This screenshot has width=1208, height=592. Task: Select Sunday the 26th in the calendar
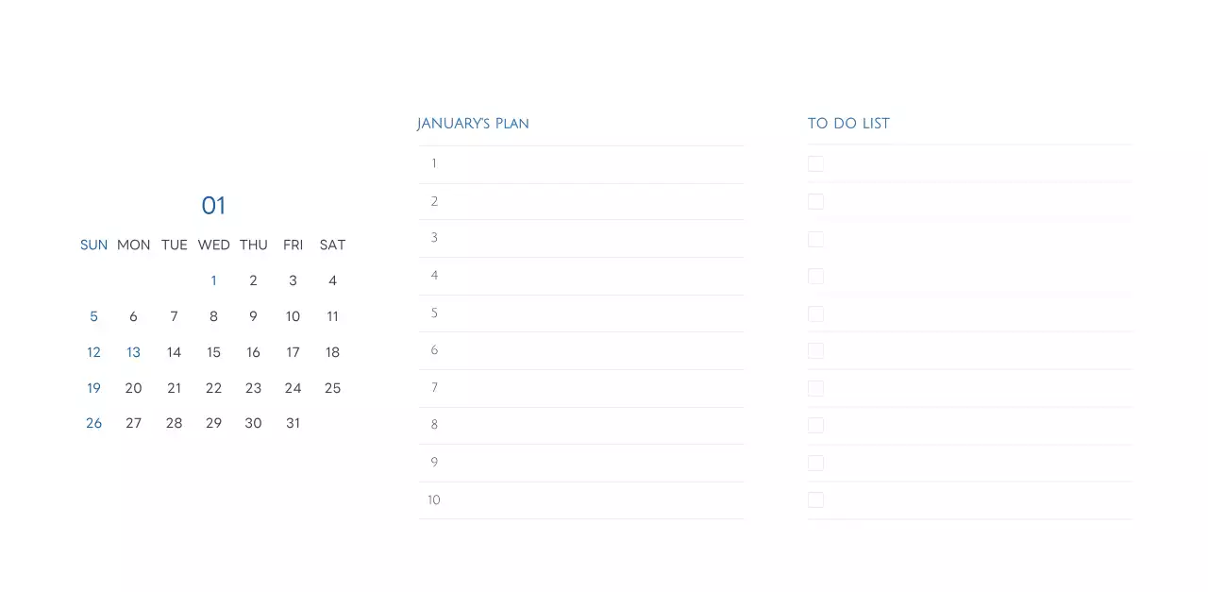pyautogui.click(x=93, y=423)
